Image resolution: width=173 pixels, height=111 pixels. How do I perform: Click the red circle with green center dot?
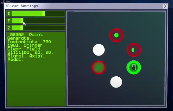[x=116, y=35]
